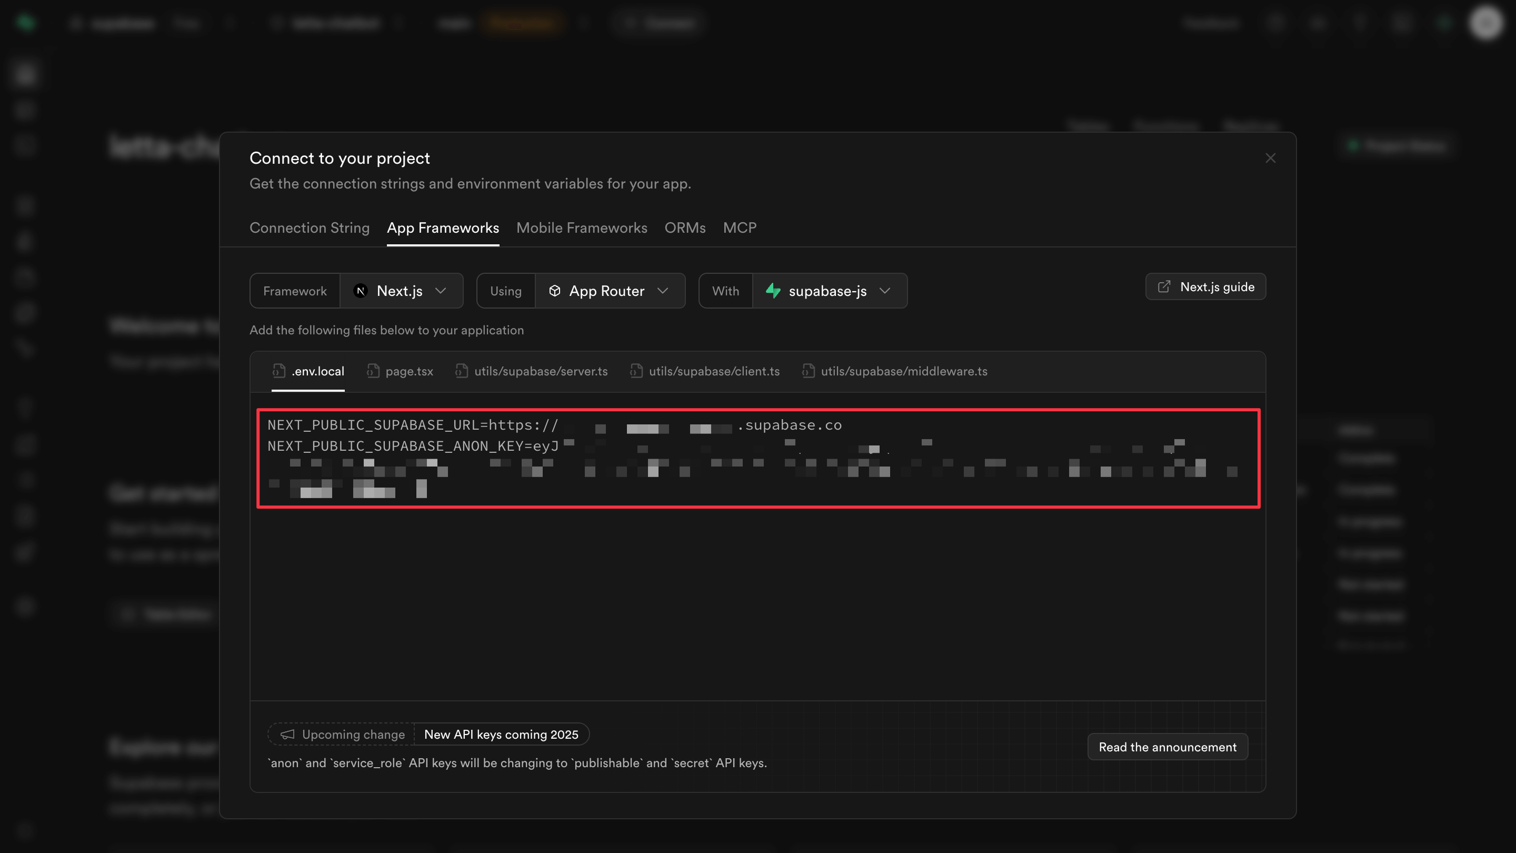Open the With dropdown showing supabase-js
The width and height of the screenshot is (1516, 853).
830,290
